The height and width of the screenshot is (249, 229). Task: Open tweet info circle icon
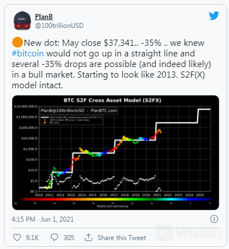point(214,219)
